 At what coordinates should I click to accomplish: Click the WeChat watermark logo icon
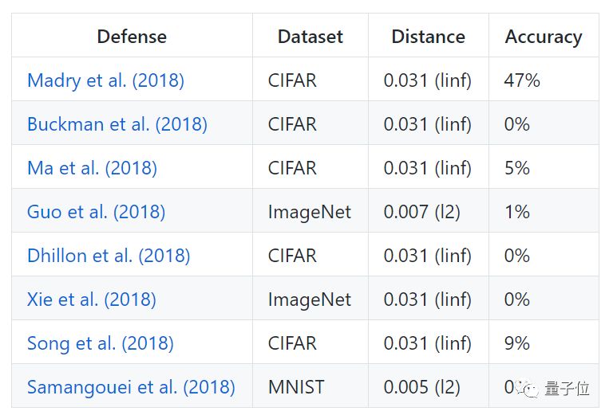tap(530, 388)
